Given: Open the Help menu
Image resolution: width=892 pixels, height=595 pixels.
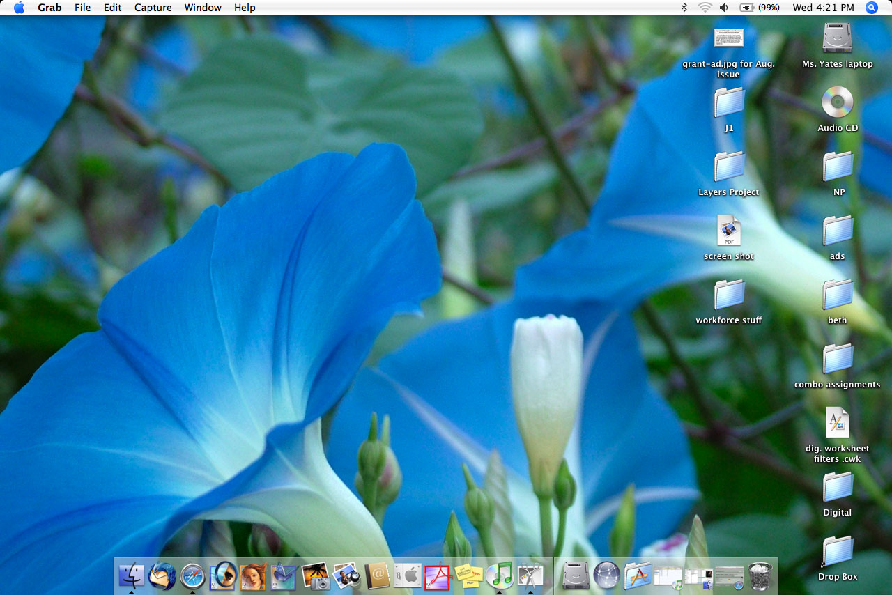Looking at the screenshot, I should click(245, 8).
